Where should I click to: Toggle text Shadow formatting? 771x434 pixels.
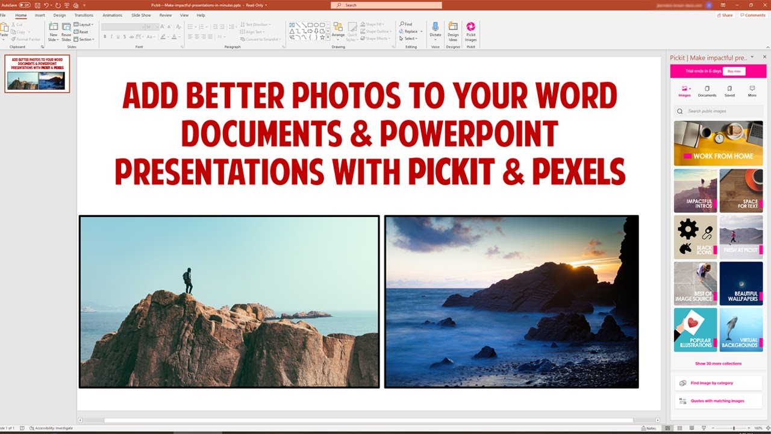pos(125,36)
